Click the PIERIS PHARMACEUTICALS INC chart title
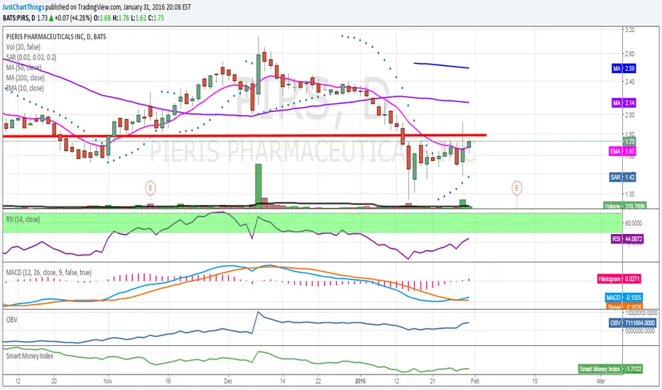Screen dimensions: 662x390 pyautogui.click(x=56, y=37)
